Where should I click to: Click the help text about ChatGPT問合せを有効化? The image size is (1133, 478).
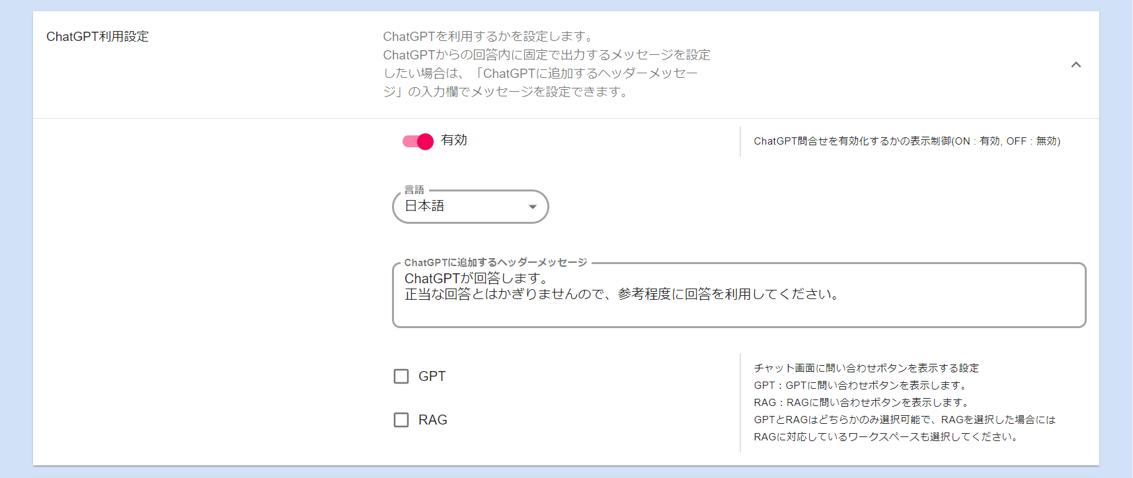[906, 141]
